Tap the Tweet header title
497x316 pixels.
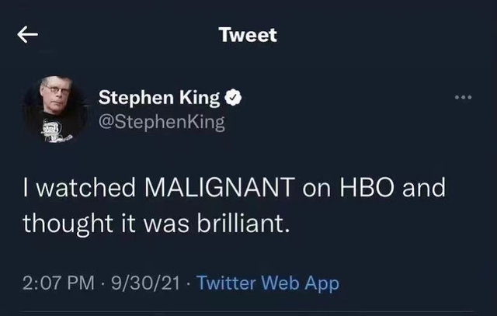pos(248,34)
